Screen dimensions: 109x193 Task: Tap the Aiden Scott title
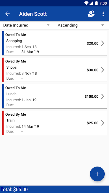tap(33, 14)
